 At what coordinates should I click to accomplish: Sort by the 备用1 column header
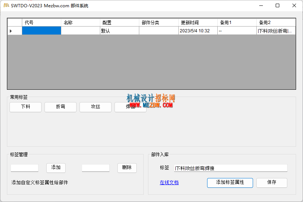click(237, 23)
